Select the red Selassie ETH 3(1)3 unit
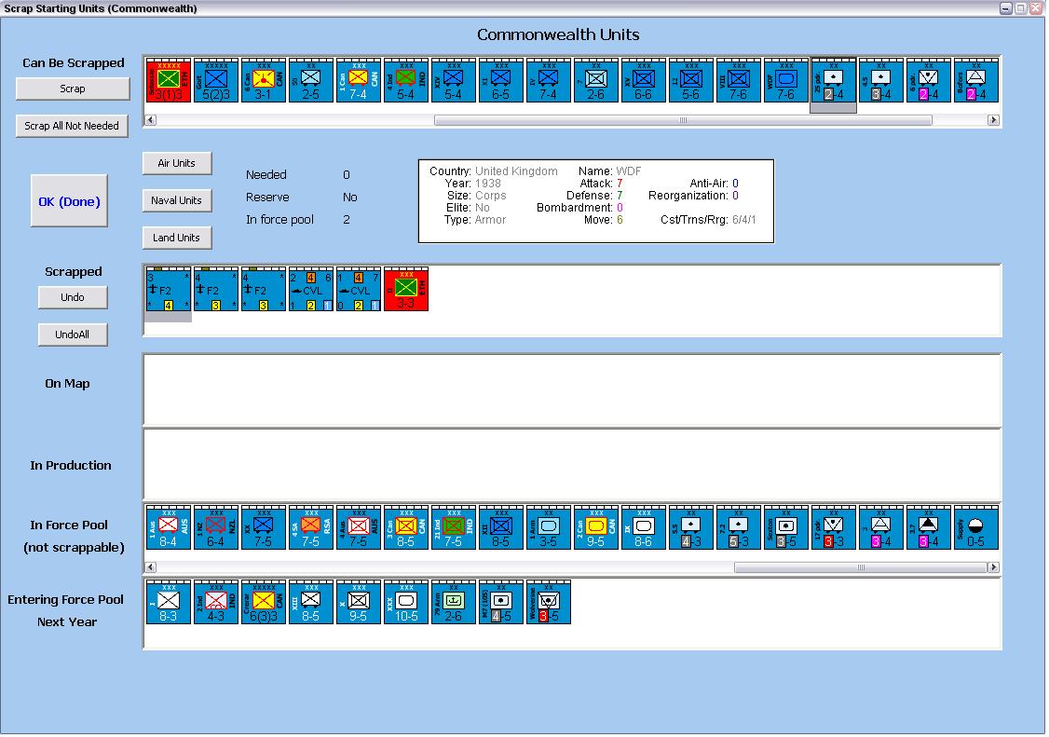This screenshot has width=1049, height=737. [x=169, y=80]
